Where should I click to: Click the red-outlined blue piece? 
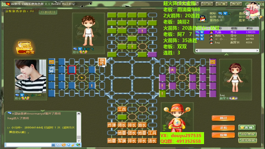point(72,70)
